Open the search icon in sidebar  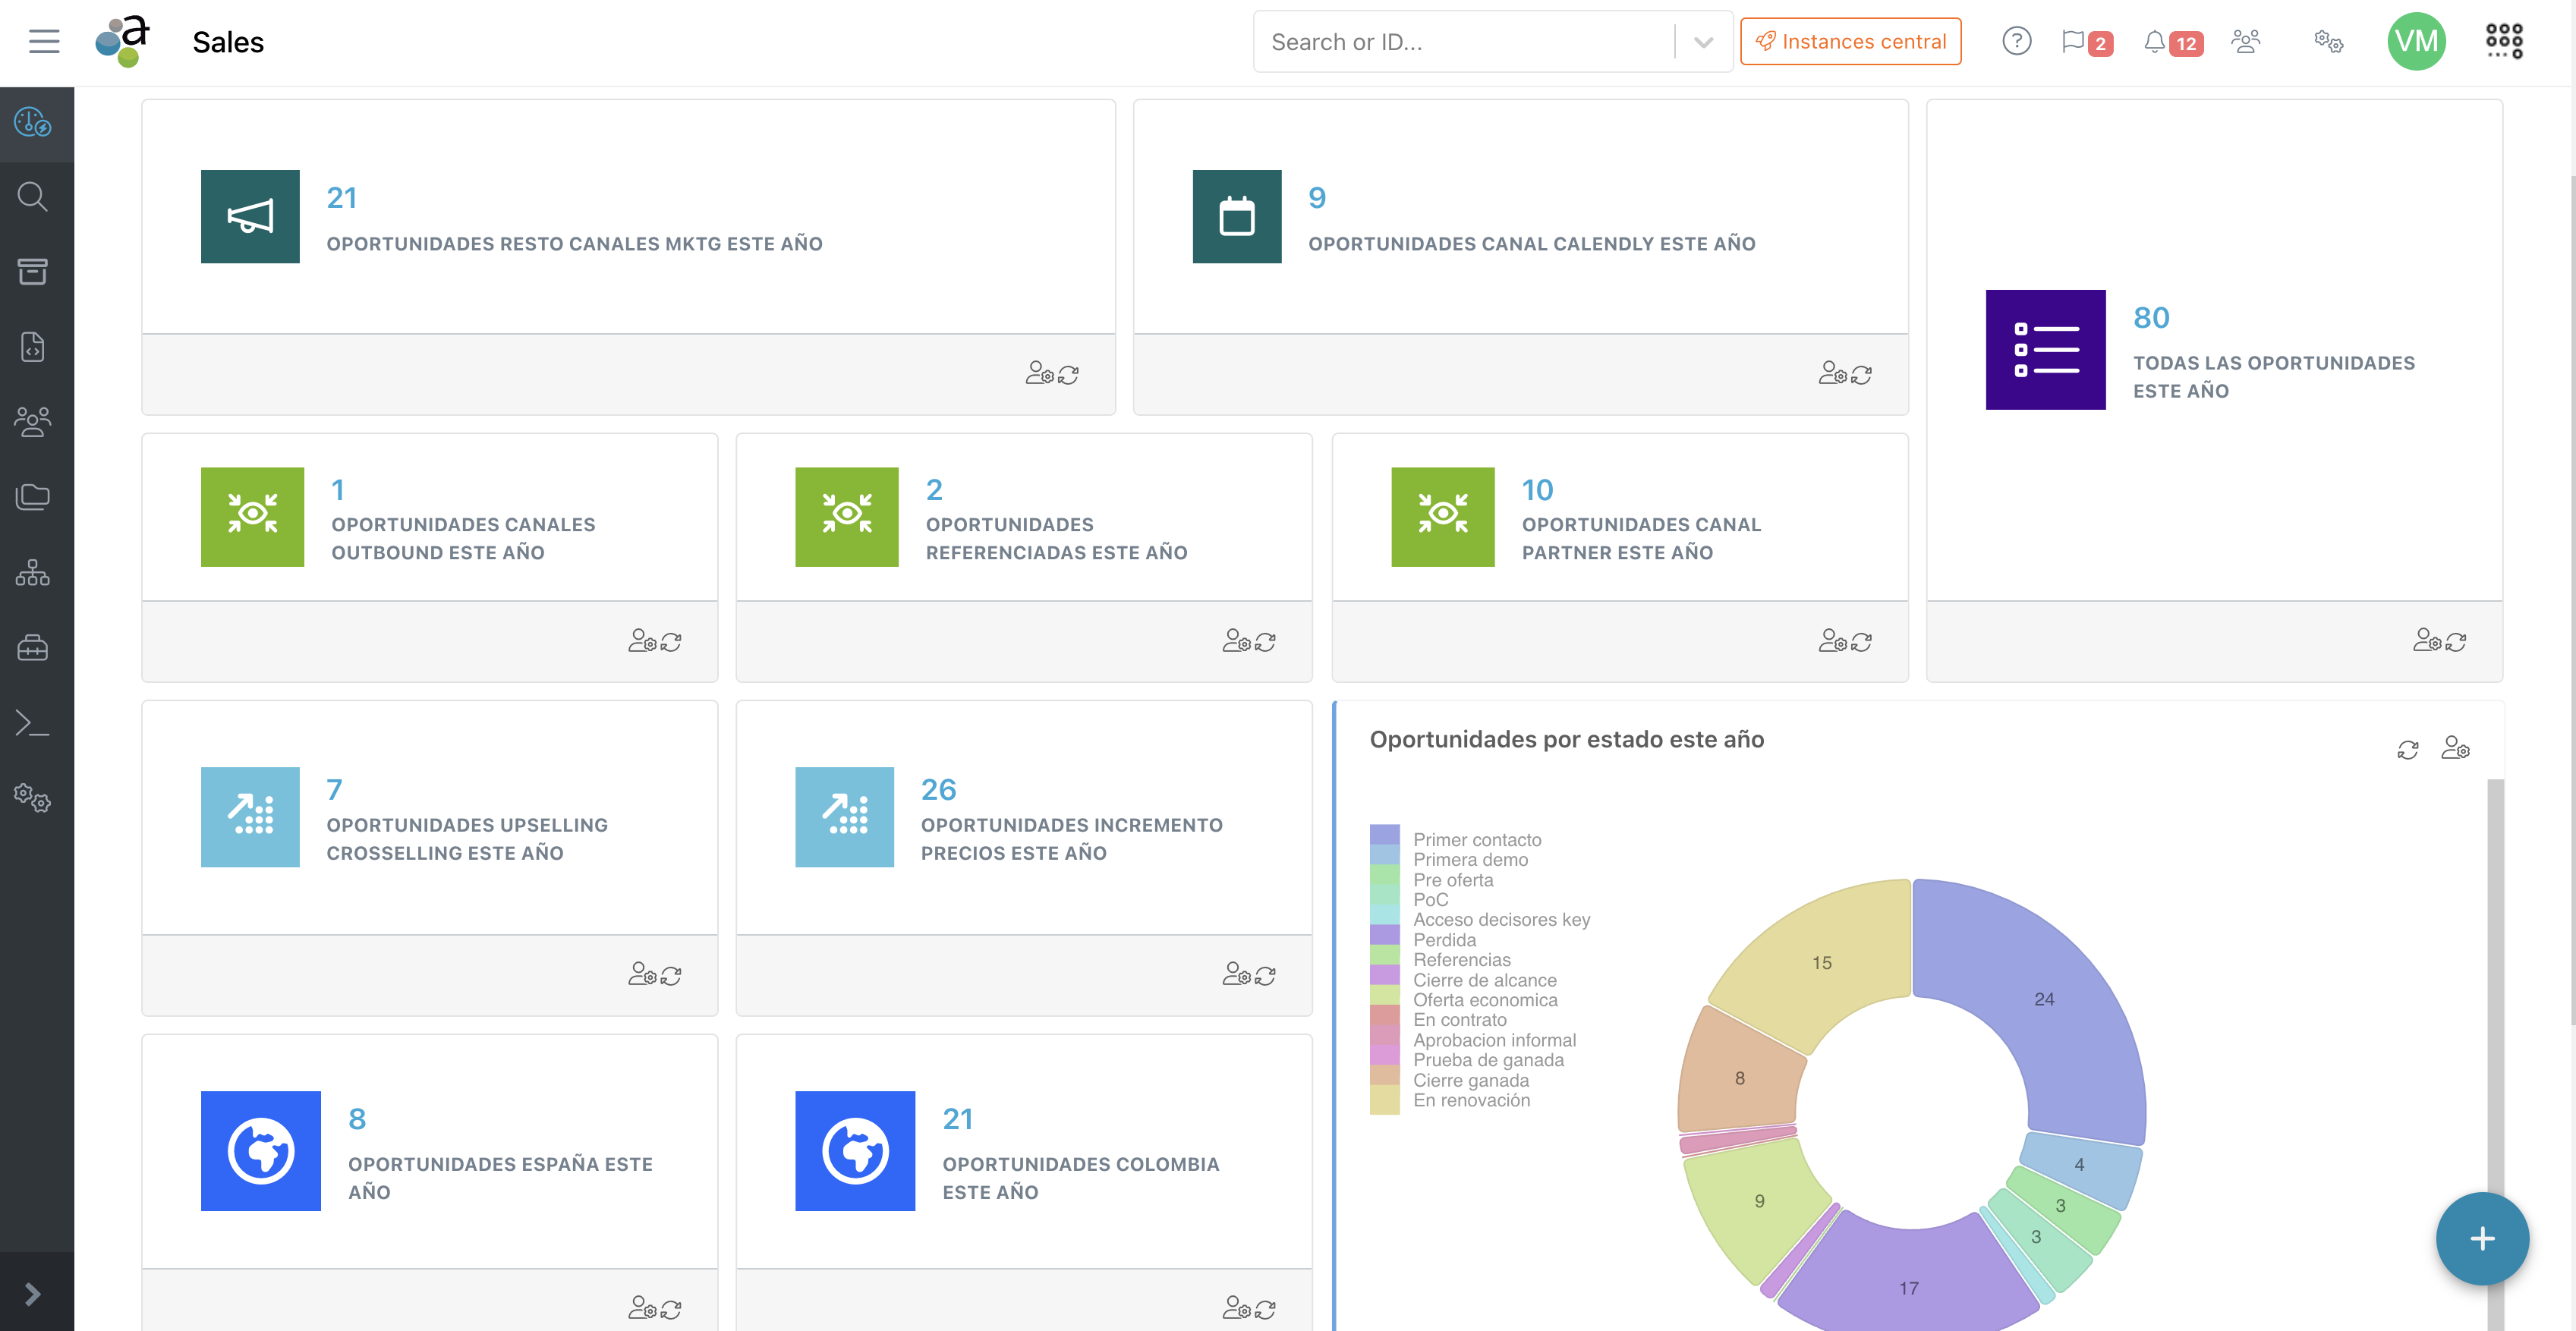(33, 197)
